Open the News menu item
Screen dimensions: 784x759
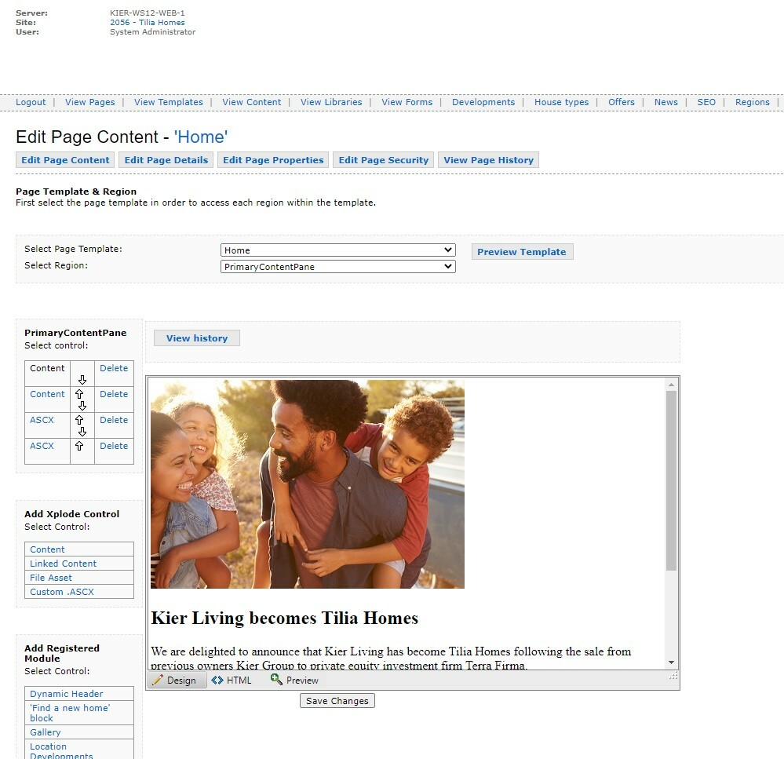point(666,102)
